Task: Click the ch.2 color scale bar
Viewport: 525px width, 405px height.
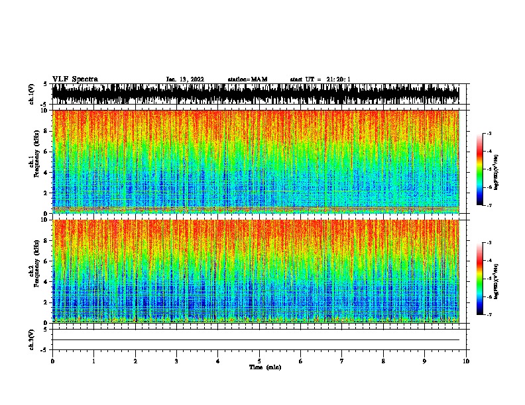Action: (x=480, y=279)
